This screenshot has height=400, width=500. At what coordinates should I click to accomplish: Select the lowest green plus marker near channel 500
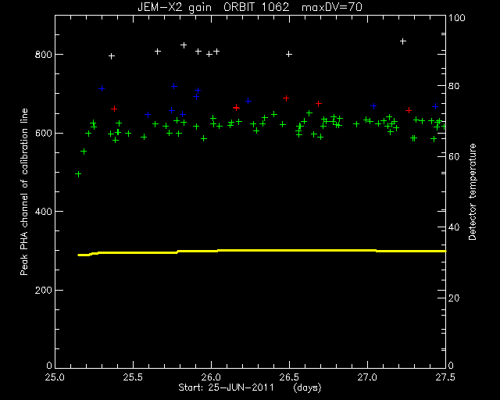pyautogui.click(x=78, y=174)
